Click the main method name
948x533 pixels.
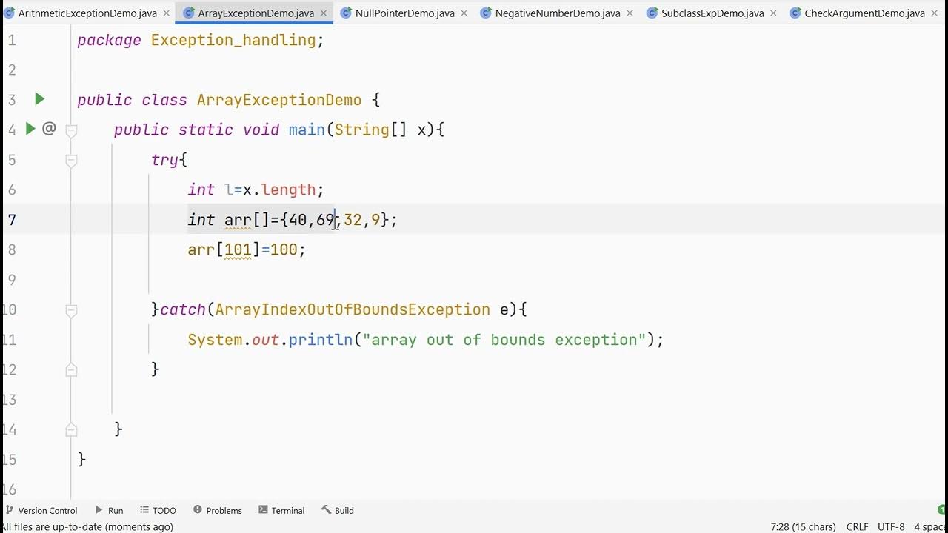(307, 130)
